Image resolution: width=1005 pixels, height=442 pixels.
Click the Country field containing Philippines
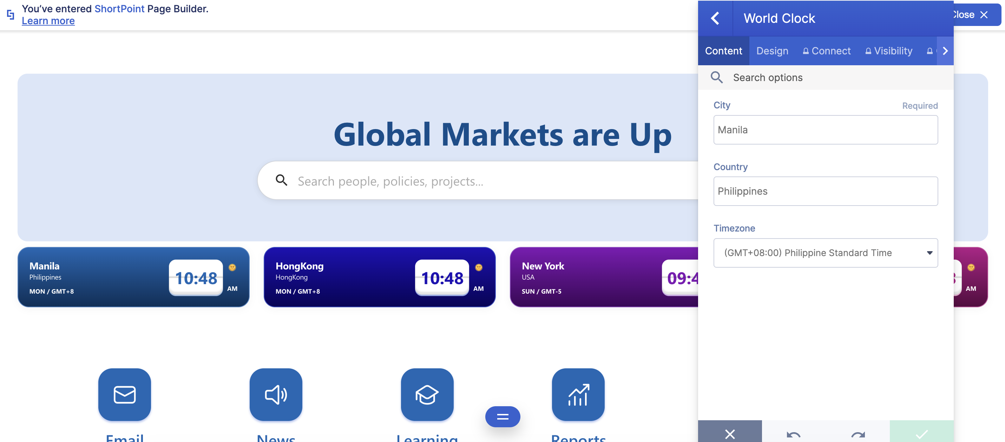click(825, 191)
